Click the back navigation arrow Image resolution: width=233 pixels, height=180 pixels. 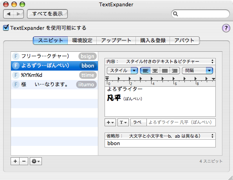pos(9,14)
